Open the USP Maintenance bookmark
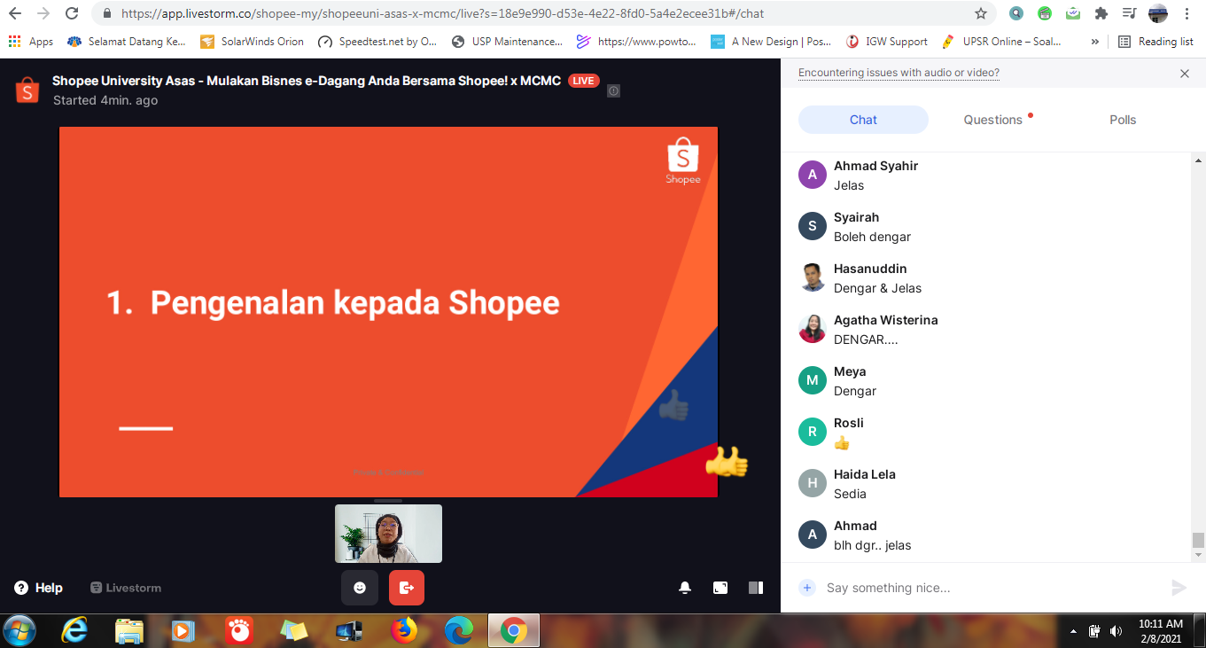This screenshot has height=648, width=1206. coord(507,42)
